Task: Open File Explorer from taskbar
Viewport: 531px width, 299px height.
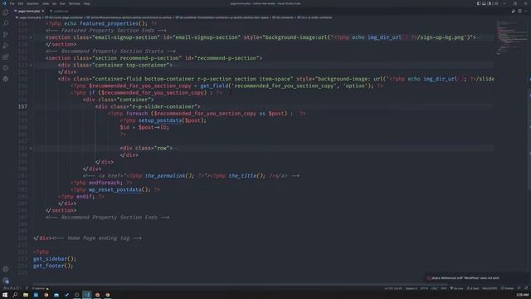Action: pyautogui.click(x=26, y=295)
